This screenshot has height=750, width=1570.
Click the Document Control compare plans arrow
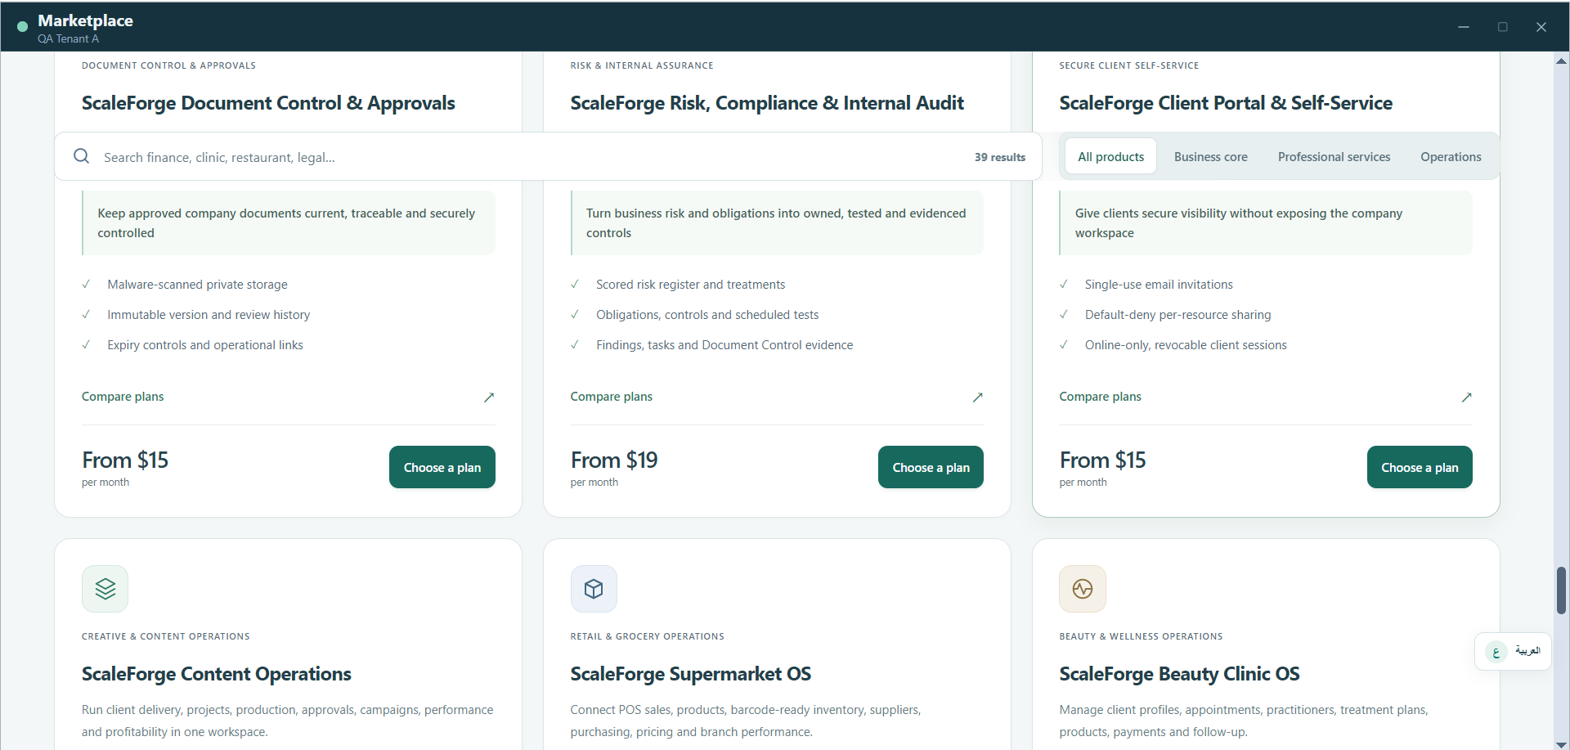(x=489, y=397)
